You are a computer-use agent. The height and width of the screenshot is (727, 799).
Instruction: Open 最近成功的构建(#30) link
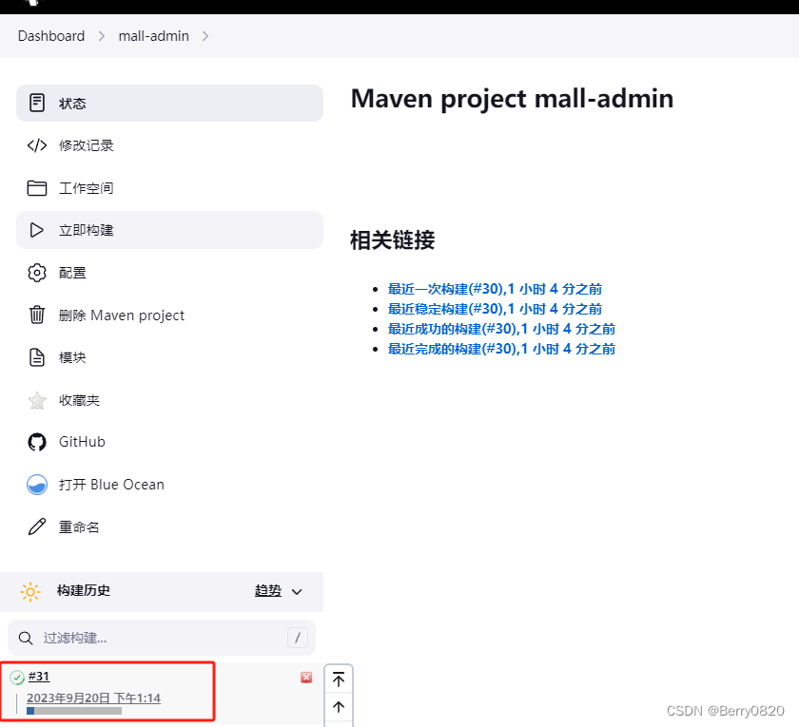pos(501,329)
